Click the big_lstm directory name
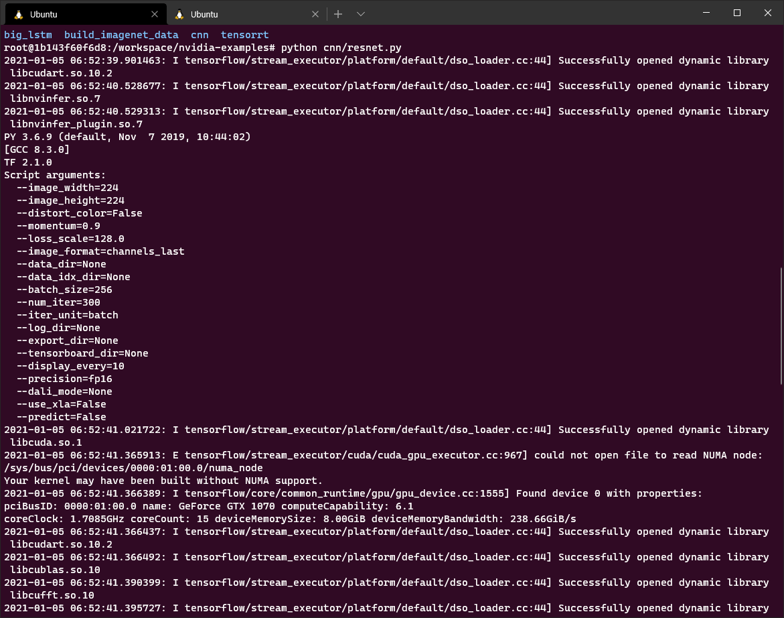784x618 pixels. point(28,35)
